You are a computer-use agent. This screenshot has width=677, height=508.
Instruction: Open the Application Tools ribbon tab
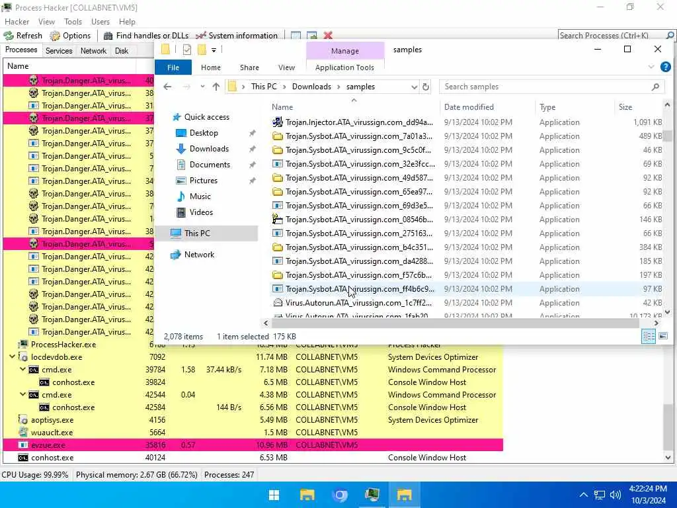(344, 67)
